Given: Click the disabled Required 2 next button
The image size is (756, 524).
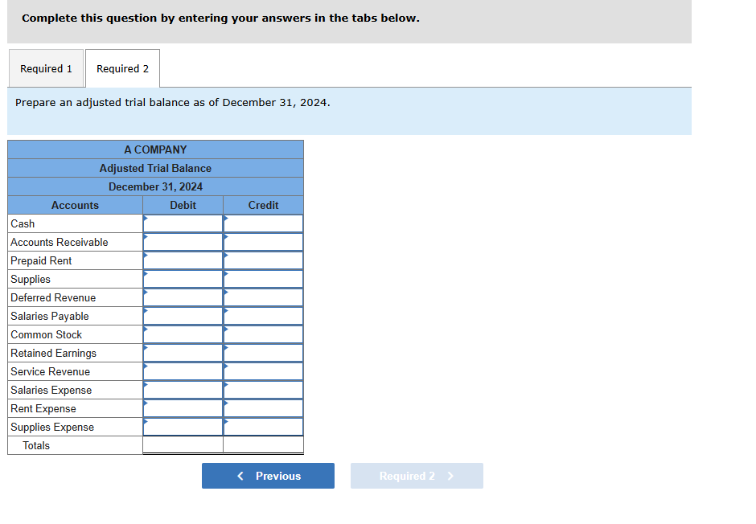Looking at the screenshot, I should click(x=417, y=476).
